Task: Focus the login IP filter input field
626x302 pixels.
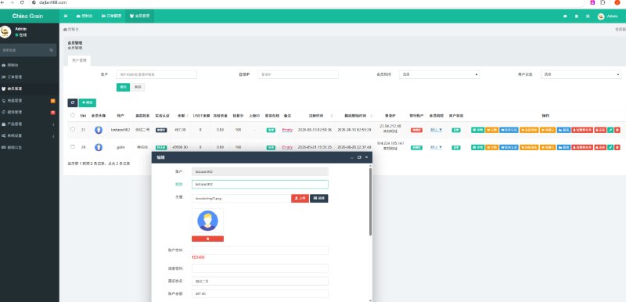Action: (x=298, y=74)
